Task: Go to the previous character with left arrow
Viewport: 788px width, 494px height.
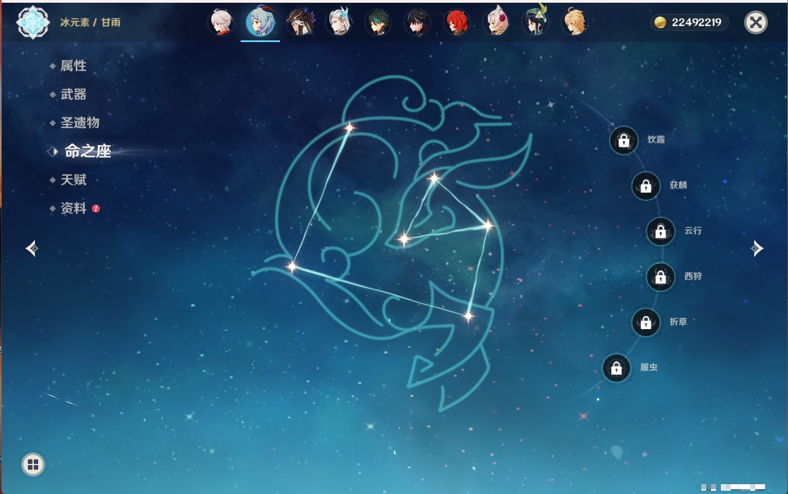Action: coord(32,248)
